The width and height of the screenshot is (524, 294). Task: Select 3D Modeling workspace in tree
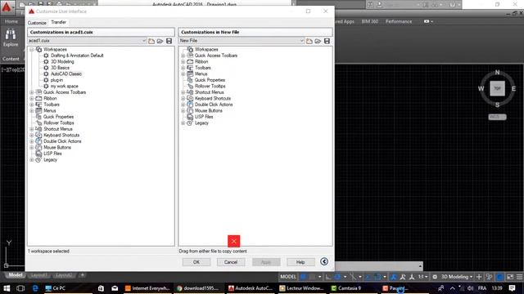62,62
